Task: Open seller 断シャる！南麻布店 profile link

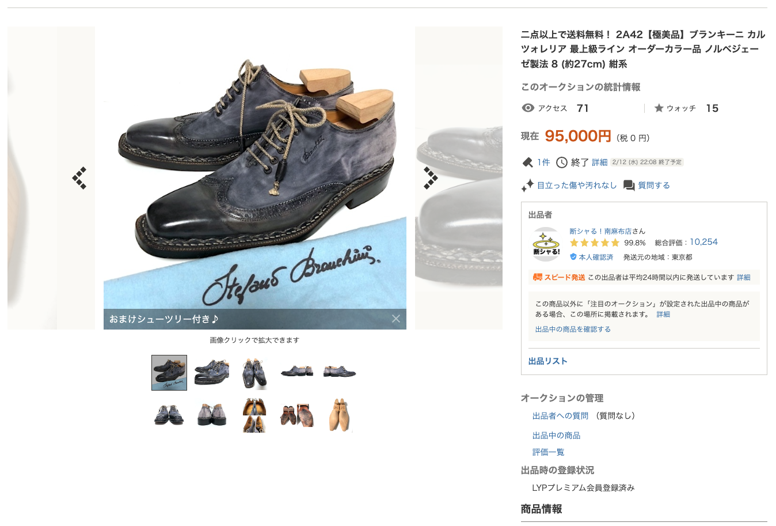Action: click(x=600, y=231)
